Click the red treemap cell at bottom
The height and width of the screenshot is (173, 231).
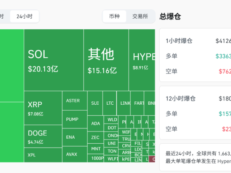pos(152,159)
